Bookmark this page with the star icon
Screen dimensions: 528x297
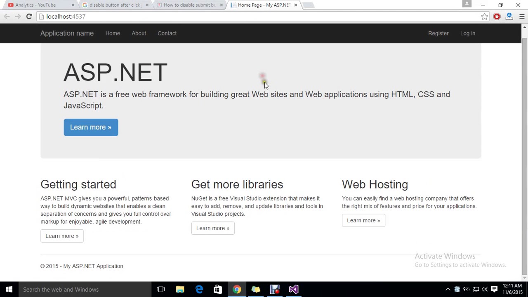(x=484, y=16)
